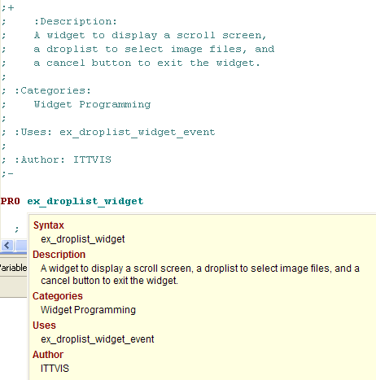Click the horizontal scrollbar thumb

[21, 246]
